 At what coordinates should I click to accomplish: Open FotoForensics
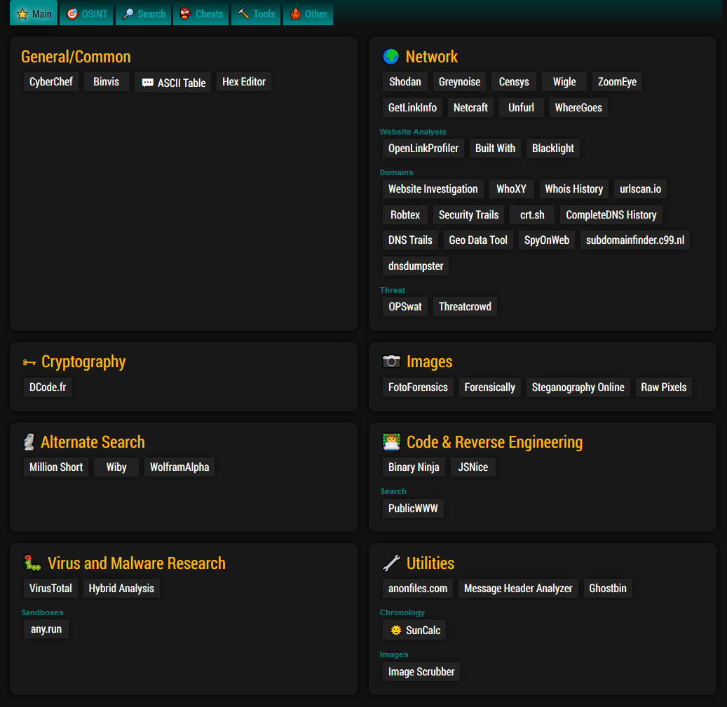tap(419, 387)
